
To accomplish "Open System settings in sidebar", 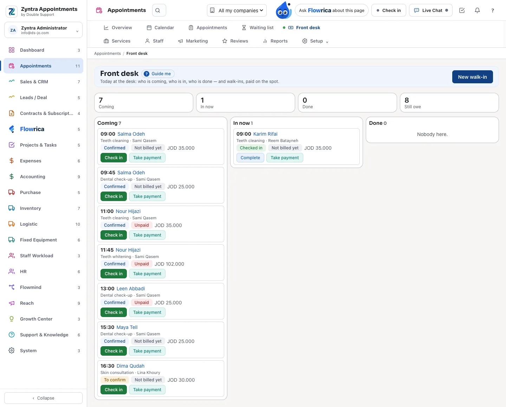I will point(44,351).
